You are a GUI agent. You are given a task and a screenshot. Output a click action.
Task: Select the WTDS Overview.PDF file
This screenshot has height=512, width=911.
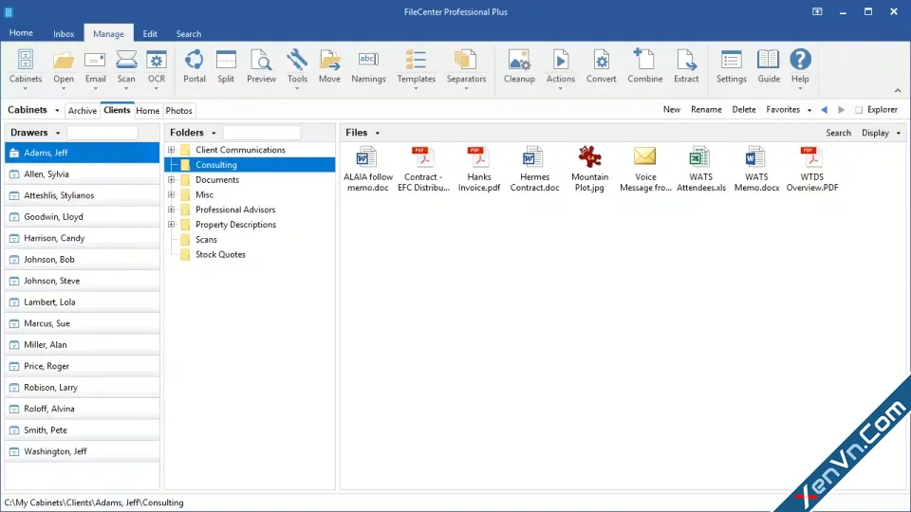811,169
